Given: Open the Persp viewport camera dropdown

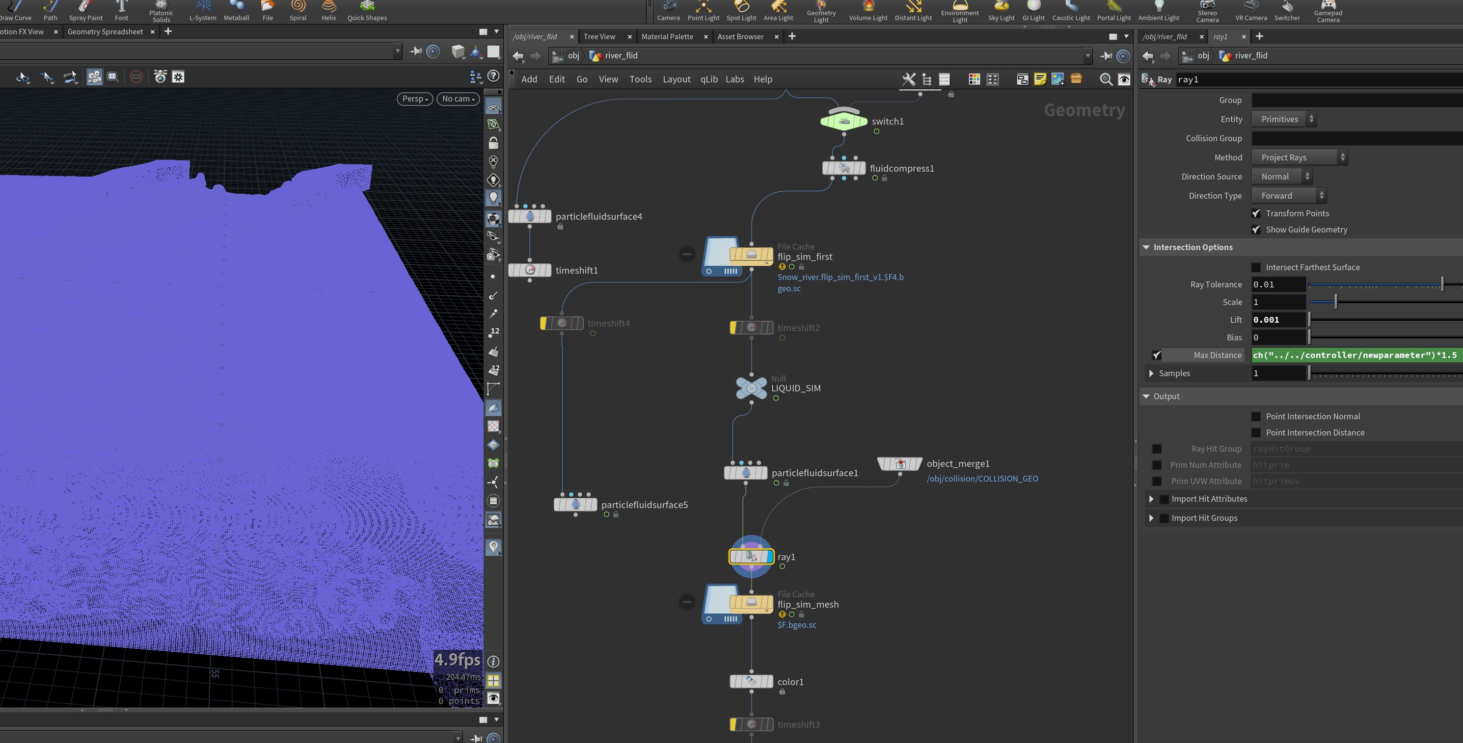Looking at the screenshot, I should click(414, 99).
